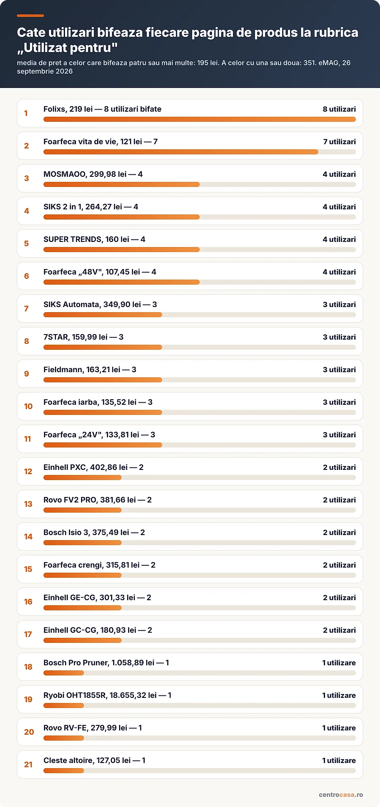Click the Folixs 219 lei row
The height and width of the screenshot is (807, 380).
tap(190, 113)
